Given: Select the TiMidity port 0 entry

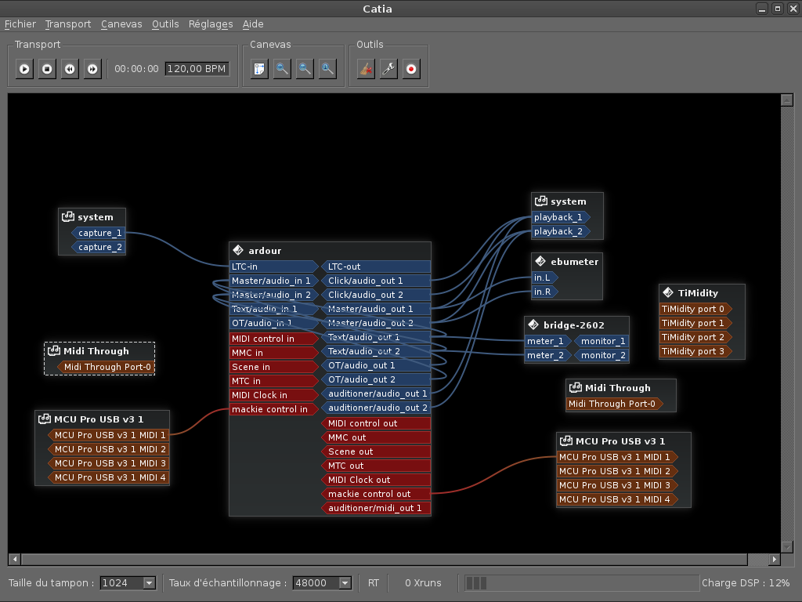Looking at the screenshot, I should [x=695, y=309].
